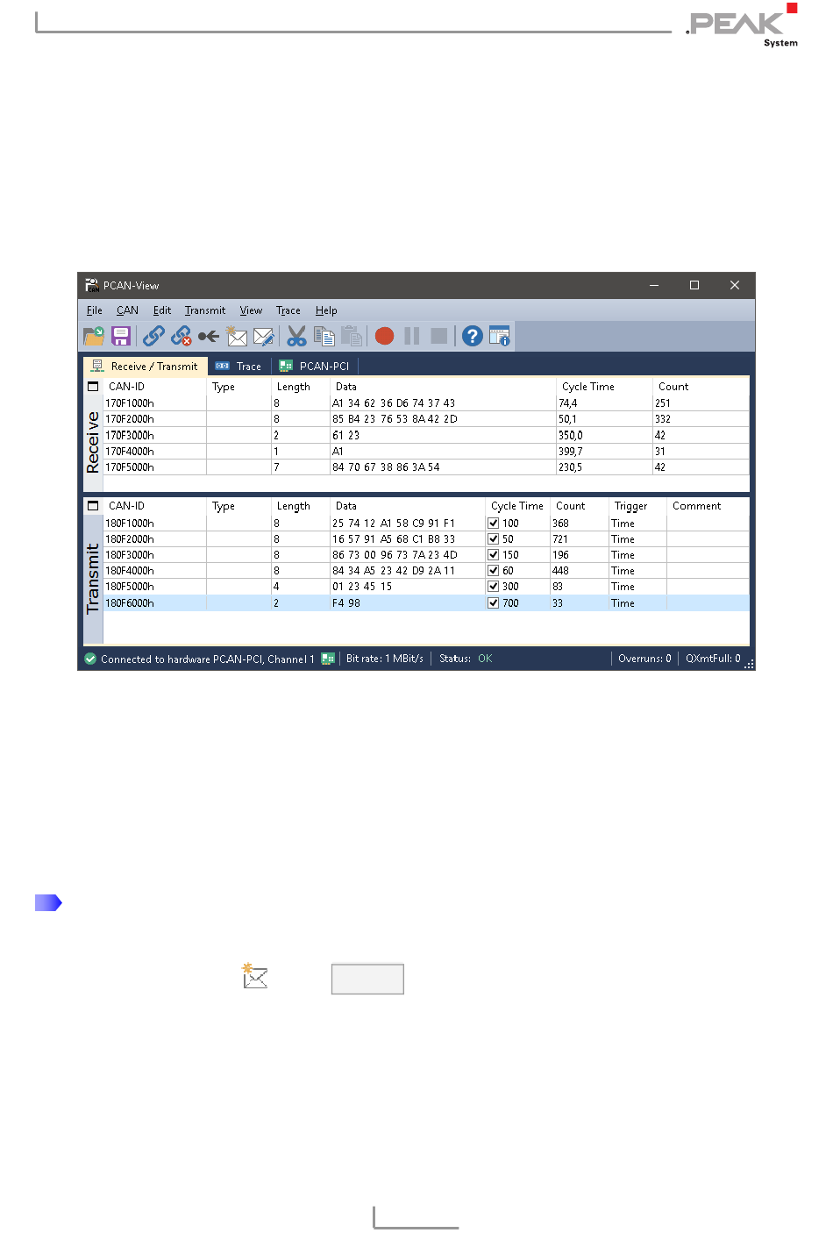Select transmit message 180F4000h

(x=426, y=571)
